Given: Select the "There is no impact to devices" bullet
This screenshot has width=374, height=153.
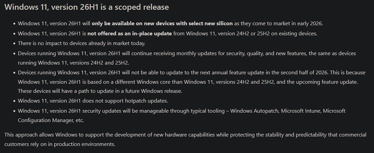Looking at the screenshot, I should click(82, 43).
